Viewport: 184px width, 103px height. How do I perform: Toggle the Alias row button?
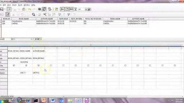tap(71, 9)
